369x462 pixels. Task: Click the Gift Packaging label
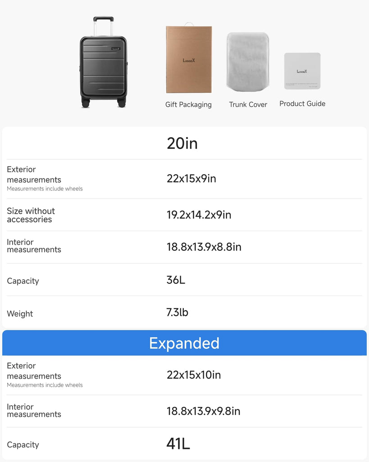point(188,105)
